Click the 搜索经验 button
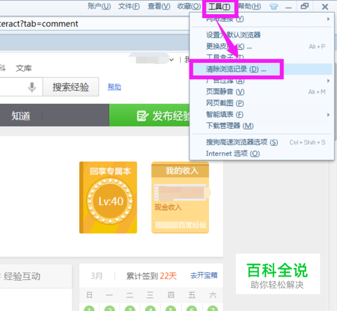This screenshot has width=337, height=311. (x=71, y=87)
